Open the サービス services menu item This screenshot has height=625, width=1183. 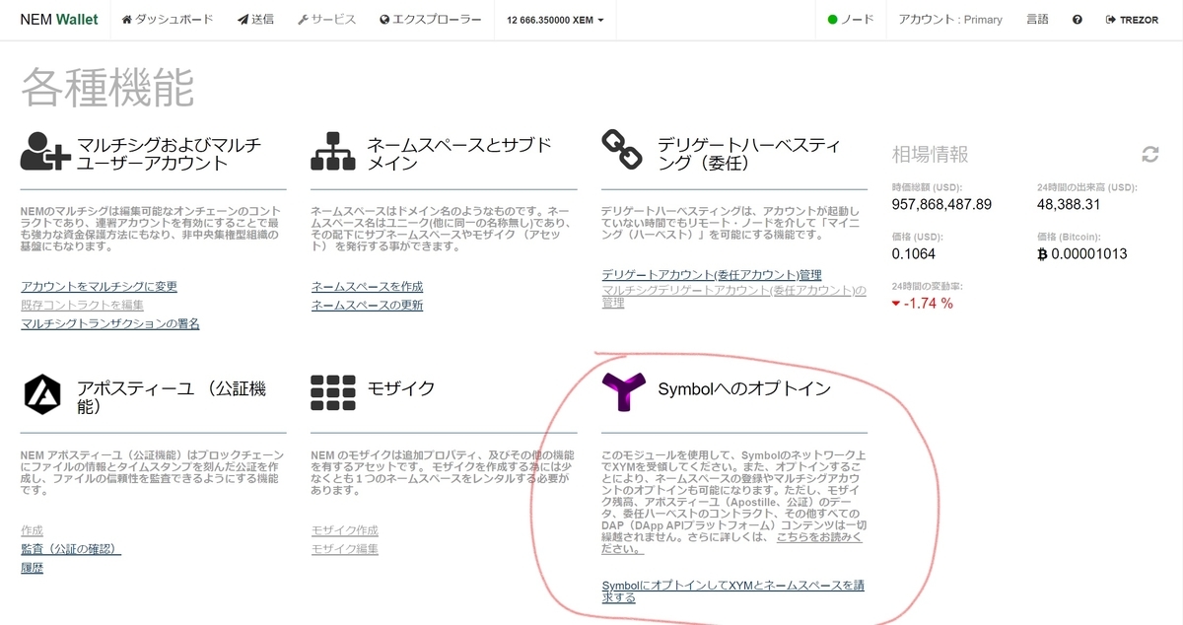[x=326, y=20]
